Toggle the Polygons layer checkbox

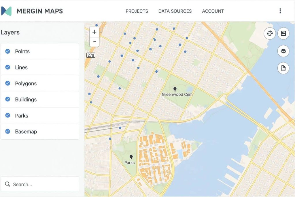[8, 83]
